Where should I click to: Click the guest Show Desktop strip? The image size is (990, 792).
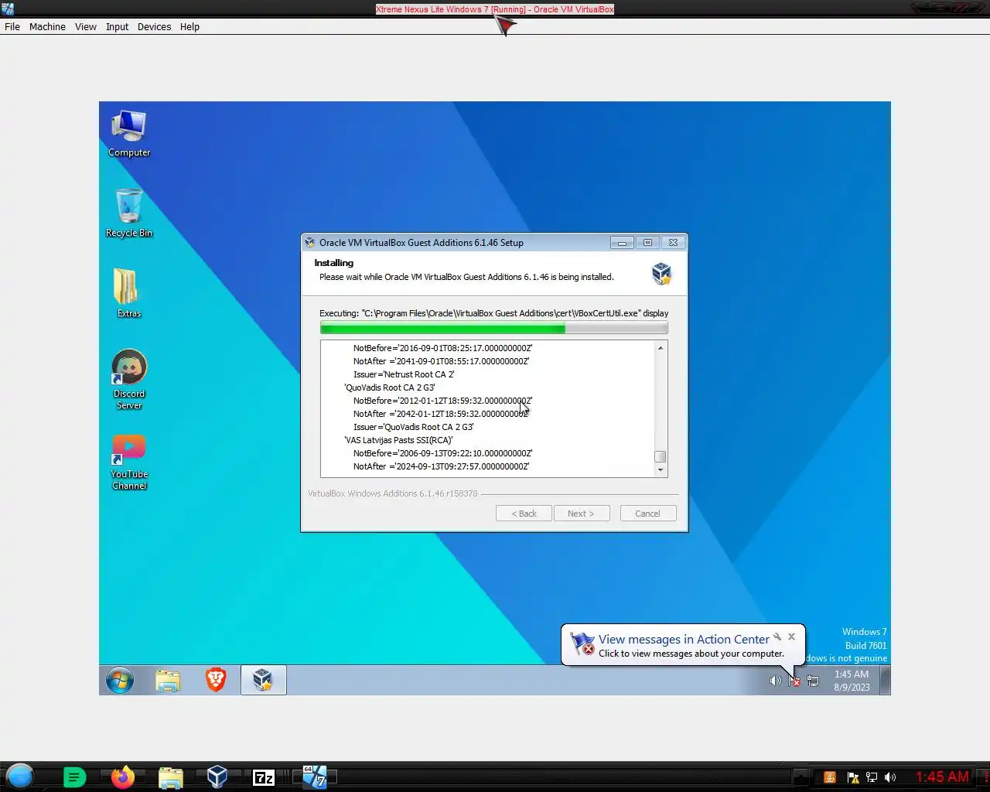tap(886, 681)
